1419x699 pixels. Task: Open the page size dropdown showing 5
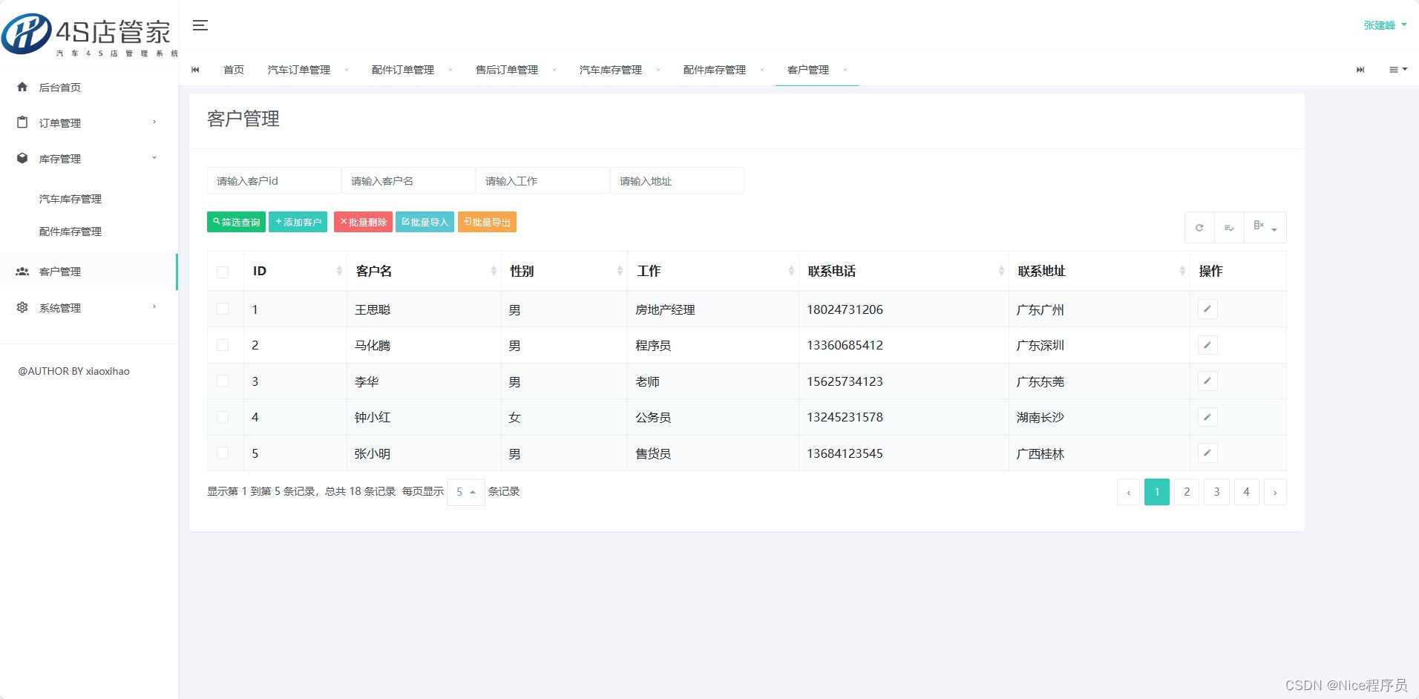466,492
